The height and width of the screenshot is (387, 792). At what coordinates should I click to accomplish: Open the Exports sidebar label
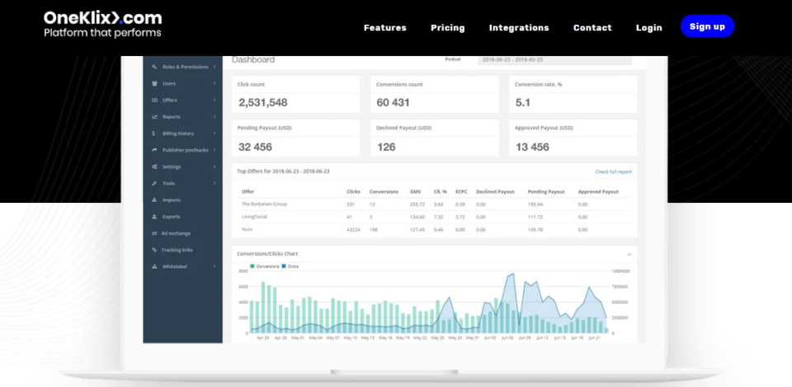(172, 217)
